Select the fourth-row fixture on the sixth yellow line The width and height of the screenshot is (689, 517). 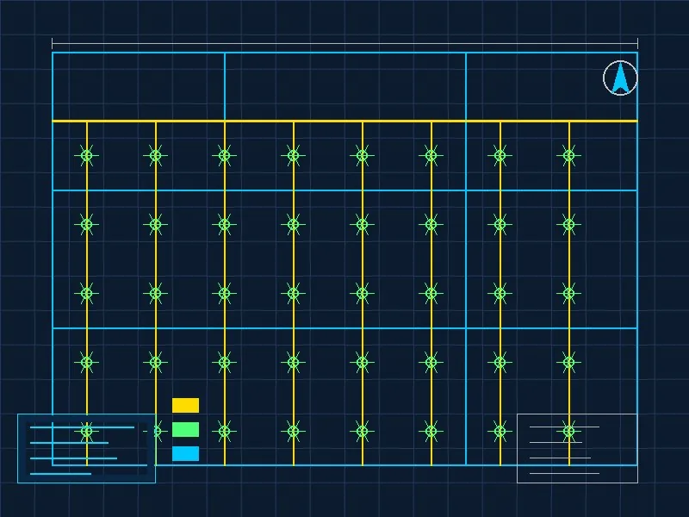[x=431, y=362]
